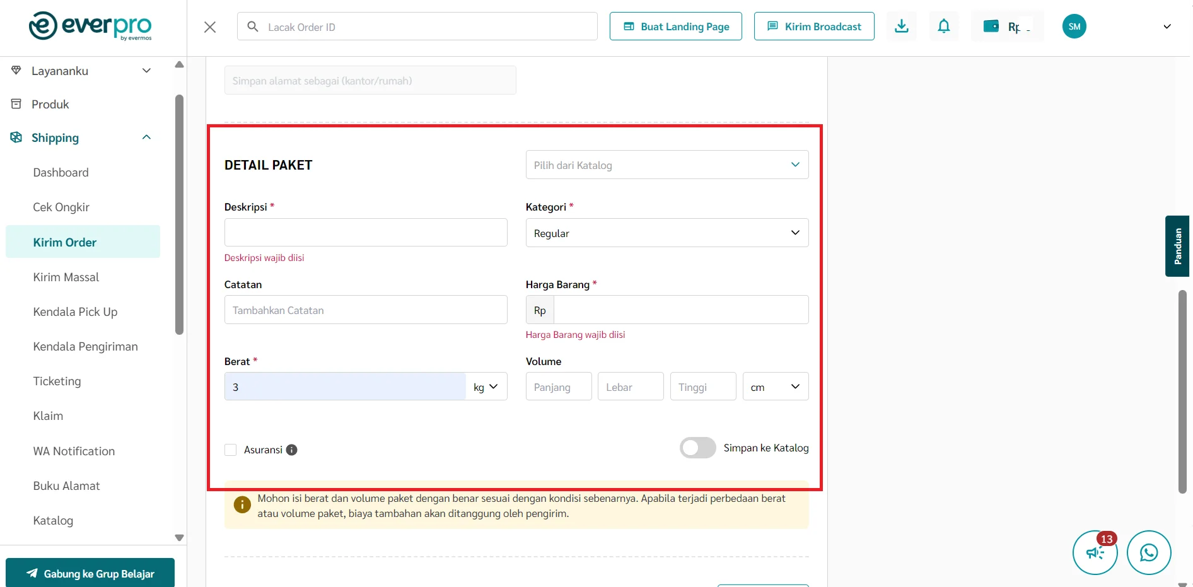Open the megaphone announcements icon

1095,553
